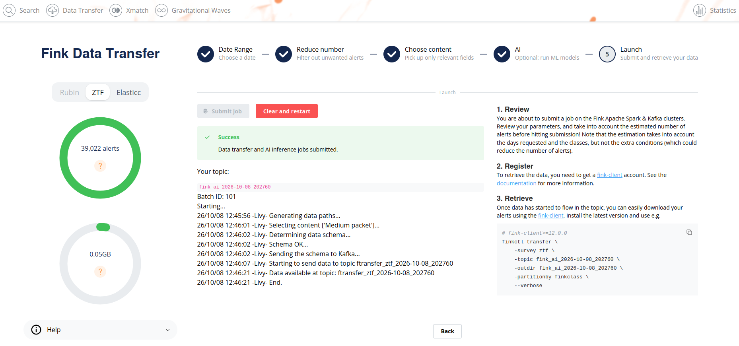This screenshot has width=739, height=346.
Task: Open the documentation link
Action: tap(517, 183)
